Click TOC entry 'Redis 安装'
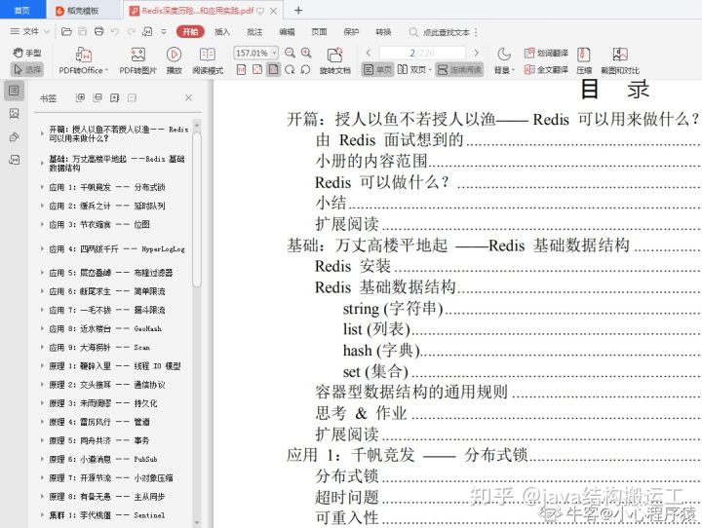 353,266
